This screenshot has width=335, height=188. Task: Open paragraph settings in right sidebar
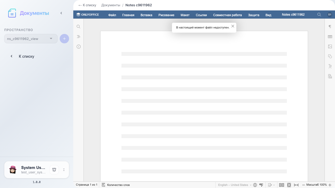[330, 27]
